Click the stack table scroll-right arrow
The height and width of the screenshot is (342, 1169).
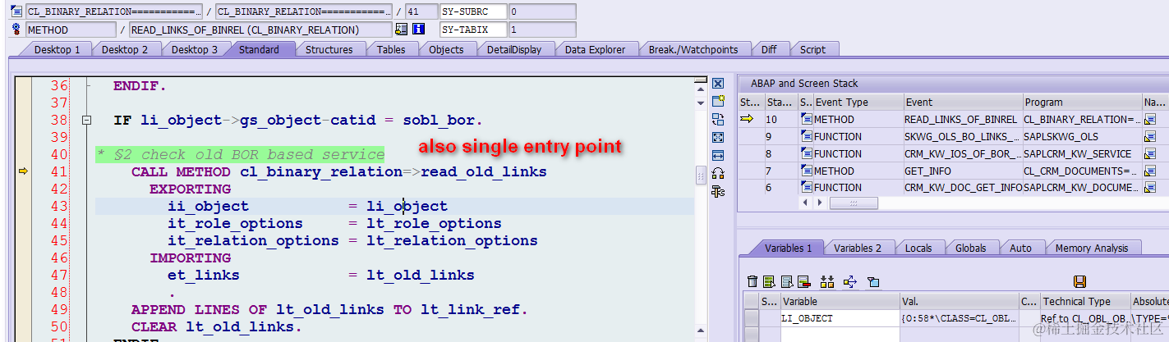pos(819,203)
